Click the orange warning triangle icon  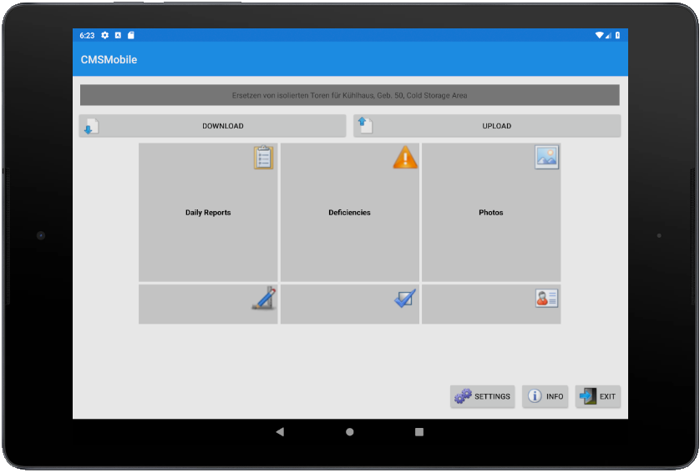tap(405, 158)
